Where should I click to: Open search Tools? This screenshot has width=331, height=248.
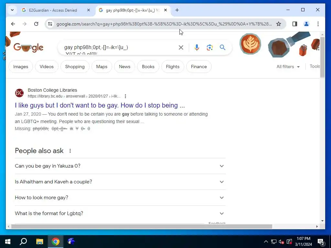coord(315,67)
